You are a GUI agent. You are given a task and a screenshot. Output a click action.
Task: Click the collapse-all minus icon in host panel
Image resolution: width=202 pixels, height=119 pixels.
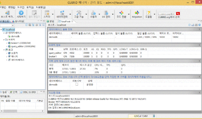tap(43, 25)
